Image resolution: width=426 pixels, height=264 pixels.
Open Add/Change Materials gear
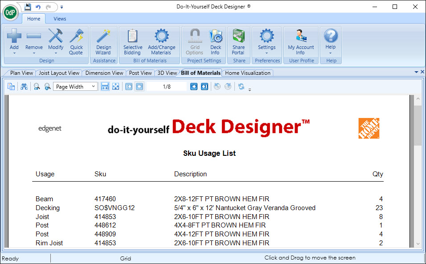161,42
